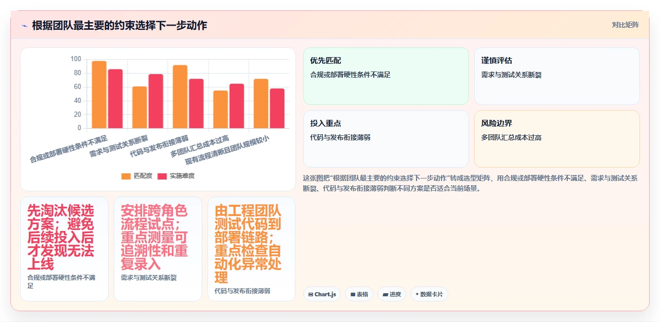660x322 pixels.
Task: Click the Chart.js tag
Action: (x=322, y=294)
